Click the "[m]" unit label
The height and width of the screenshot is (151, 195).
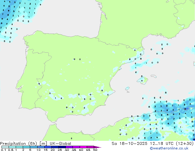click(x=43, y=144)
